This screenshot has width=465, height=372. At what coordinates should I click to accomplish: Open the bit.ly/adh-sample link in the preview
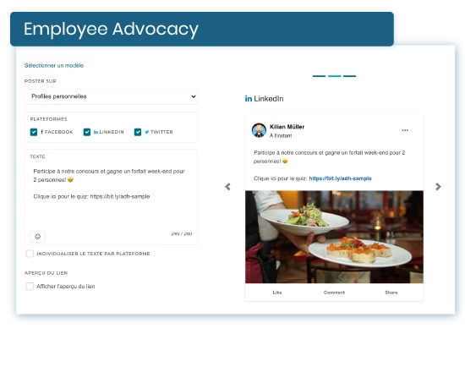point(340,178)
